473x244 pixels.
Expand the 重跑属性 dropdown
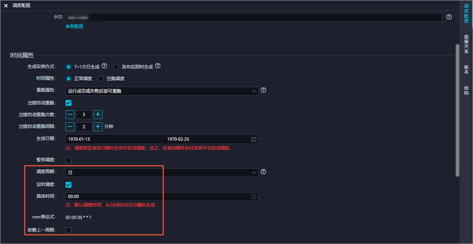(x=162, y=91)
